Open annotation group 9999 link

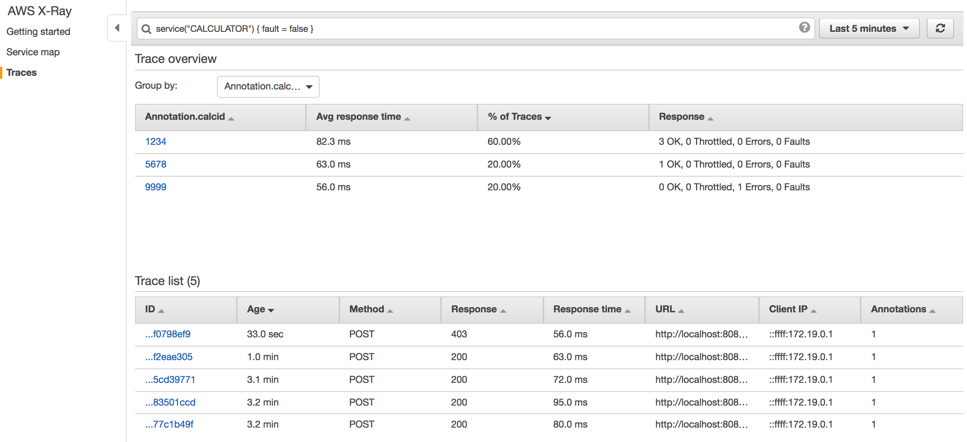tap(156, 187)
